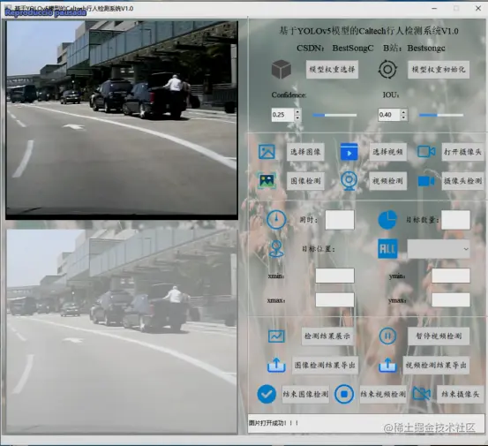Decrease the Confidence value with the down arrow
Screen dimensions: 488x446
pyautogui.click(x=298, y=118)
